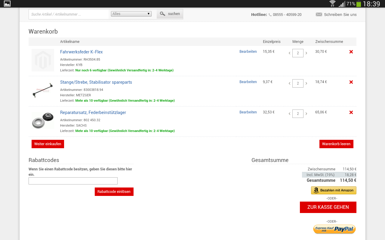Edit the Reparatursatz Federbeinstützlager item
The height and width of the screenshot is (240, 385).
(x=248, y=112)
